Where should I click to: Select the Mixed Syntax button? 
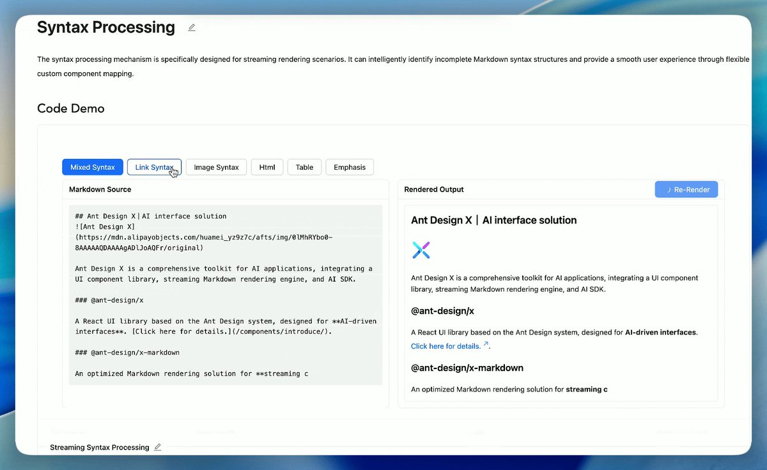point(93,167)
